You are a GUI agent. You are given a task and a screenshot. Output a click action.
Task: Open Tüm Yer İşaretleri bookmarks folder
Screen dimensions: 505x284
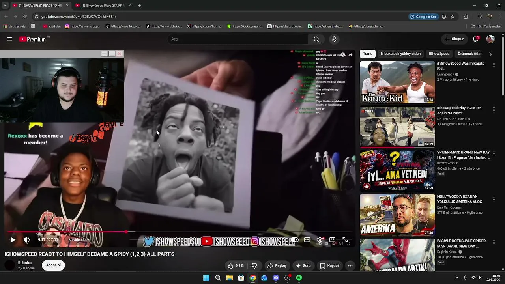coord(486,26)
